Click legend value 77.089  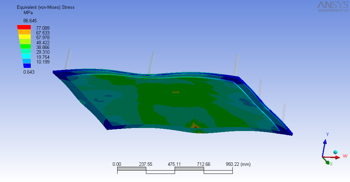(43, 28)
